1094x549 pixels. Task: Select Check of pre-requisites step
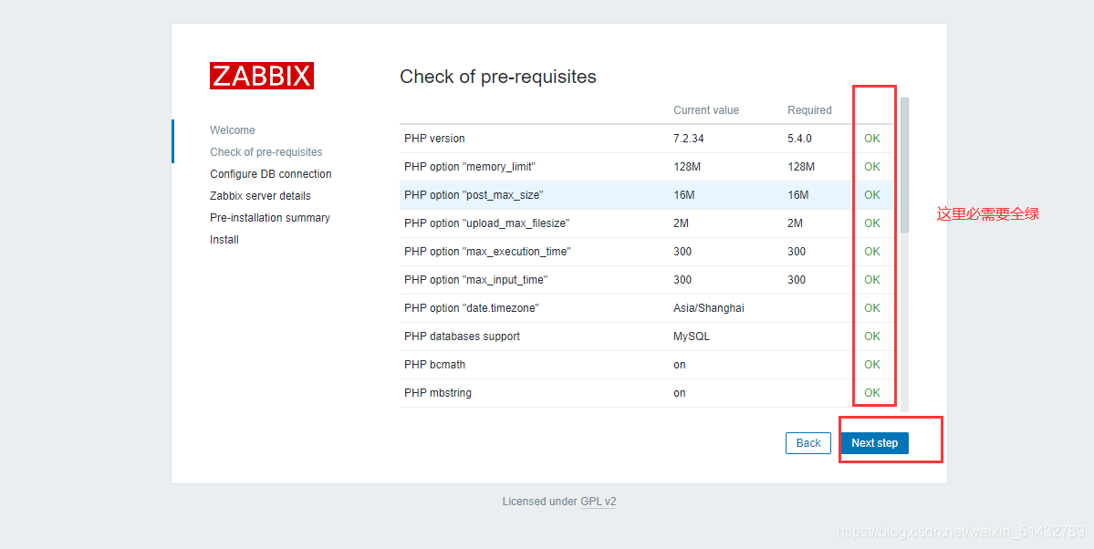[266, 152]
